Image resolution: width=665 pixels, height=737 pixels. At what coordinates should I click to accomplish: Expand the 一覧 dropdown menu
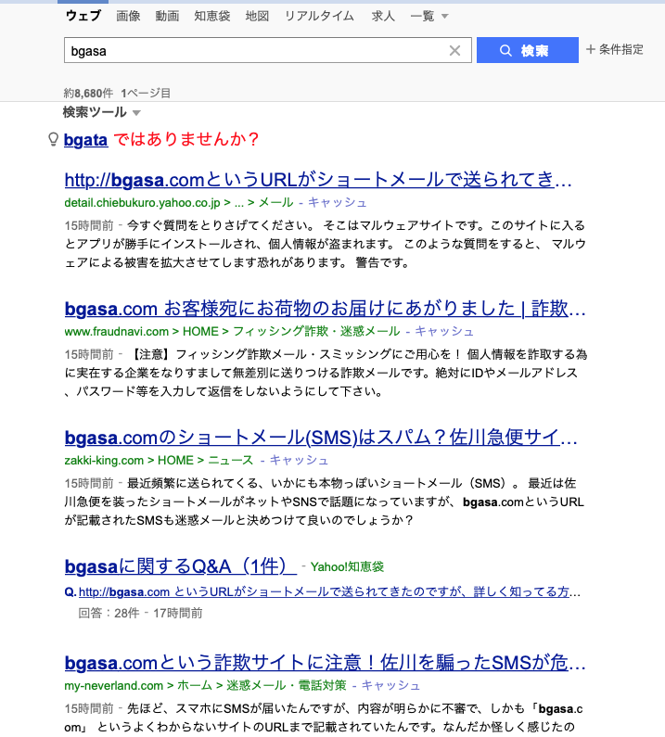tap(428, 16)
